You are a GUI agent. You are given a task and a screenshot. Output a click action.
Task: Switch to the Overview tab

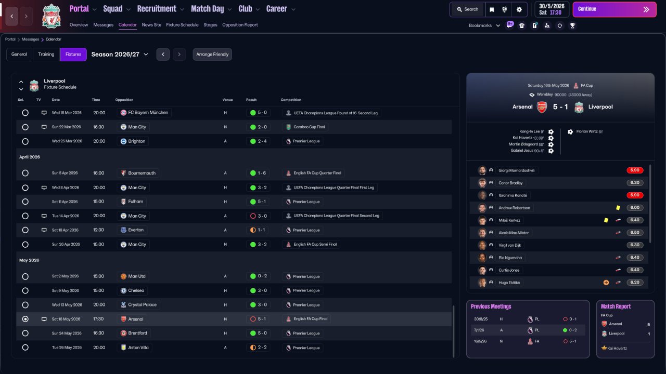coord(79,25)
